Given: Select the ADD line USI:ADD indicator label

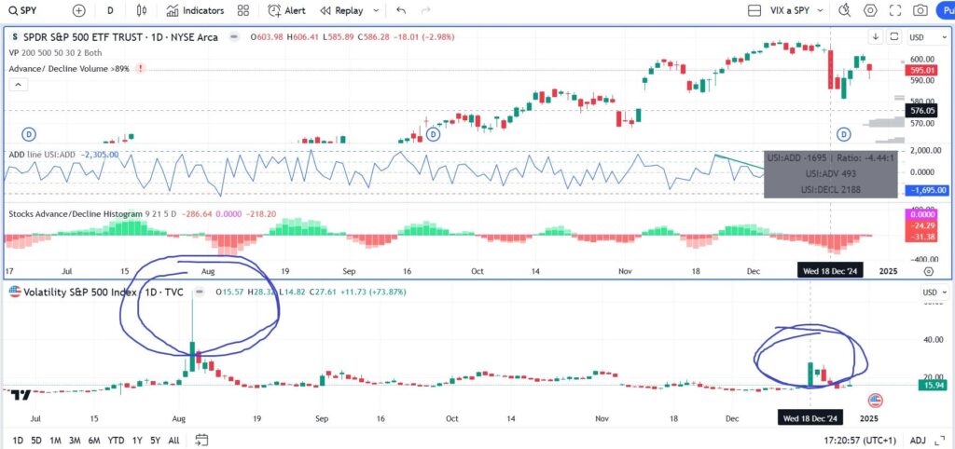Looking at the screenshot, I should (x=42, y=155).
